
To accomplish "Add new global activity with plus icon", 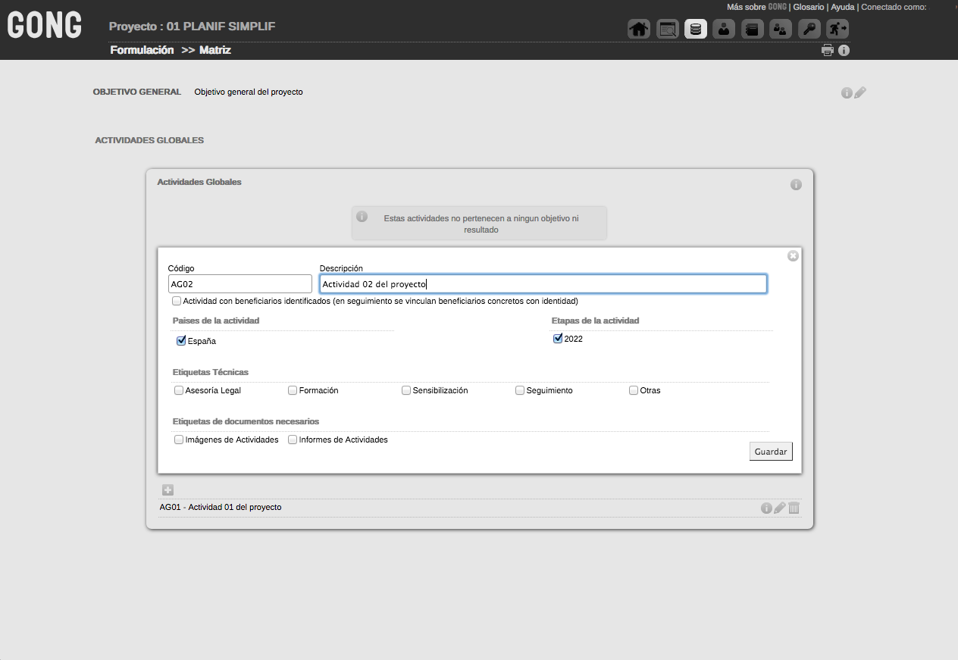I will coord(167,490).
